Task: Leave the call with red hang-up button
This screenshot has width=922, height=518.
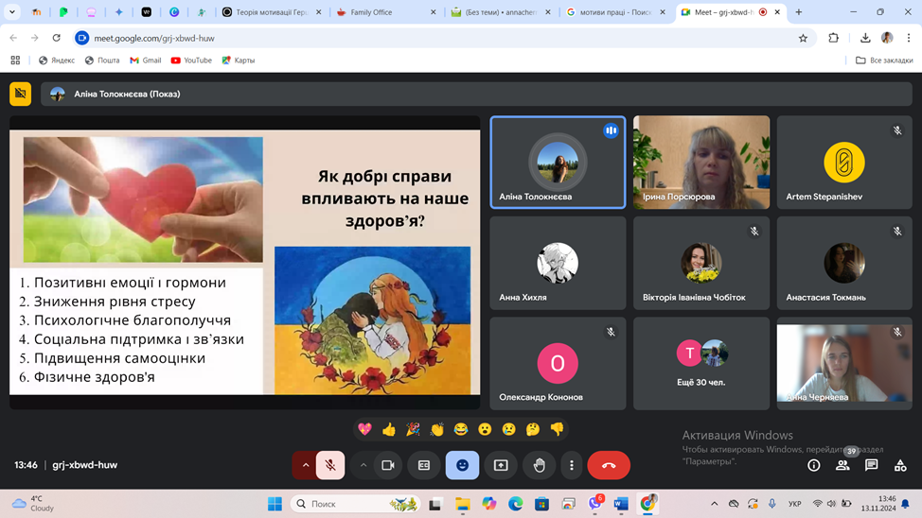Action: [x=609, y=465]
